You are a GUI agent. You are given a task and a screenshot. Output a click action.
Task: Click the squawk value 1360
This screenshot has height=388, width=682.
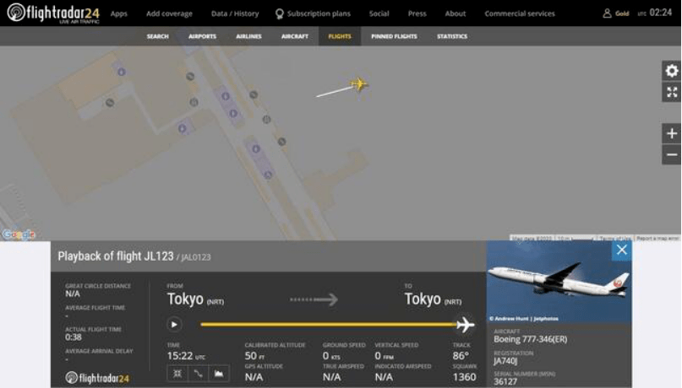tap(464, 377)
